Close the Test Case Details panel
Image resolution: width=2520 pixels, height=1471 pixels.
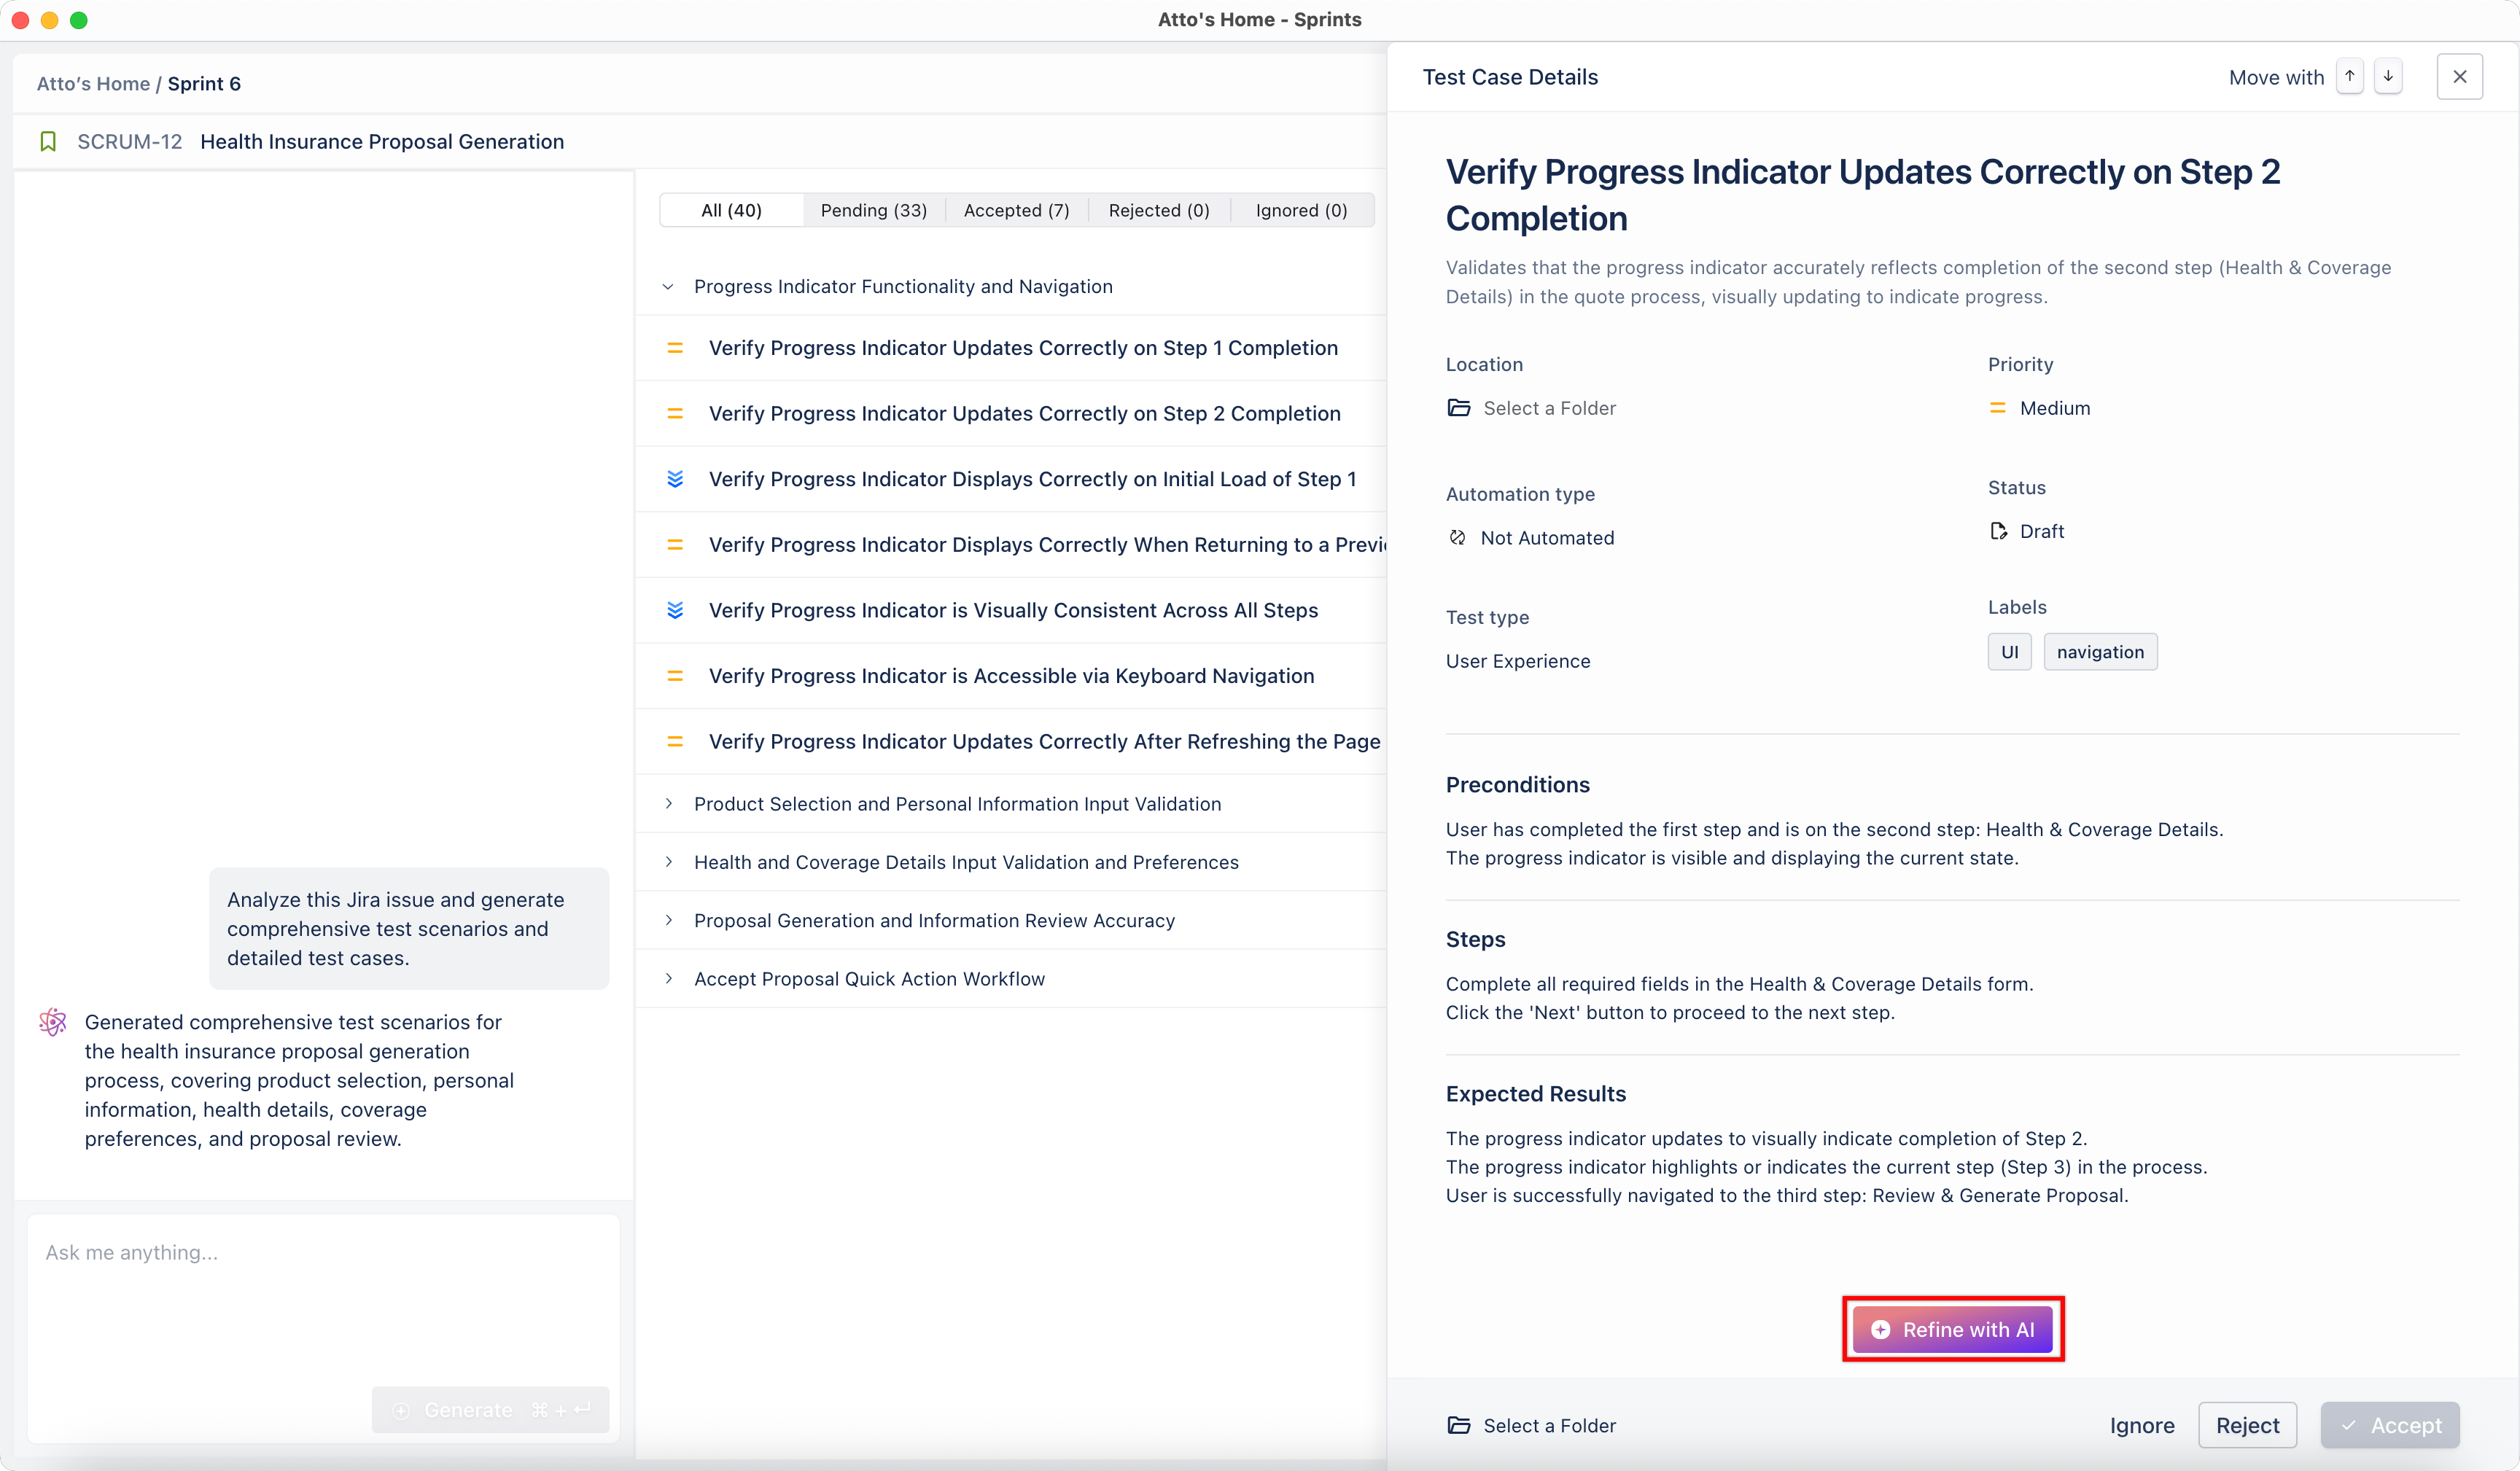(2459, 77)
